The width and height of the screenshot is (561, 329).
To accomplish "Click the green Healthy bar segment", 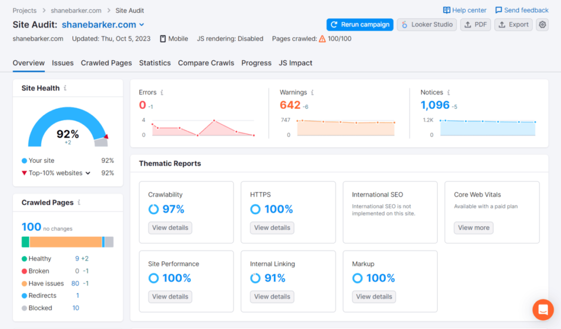I will pos(25,242).
